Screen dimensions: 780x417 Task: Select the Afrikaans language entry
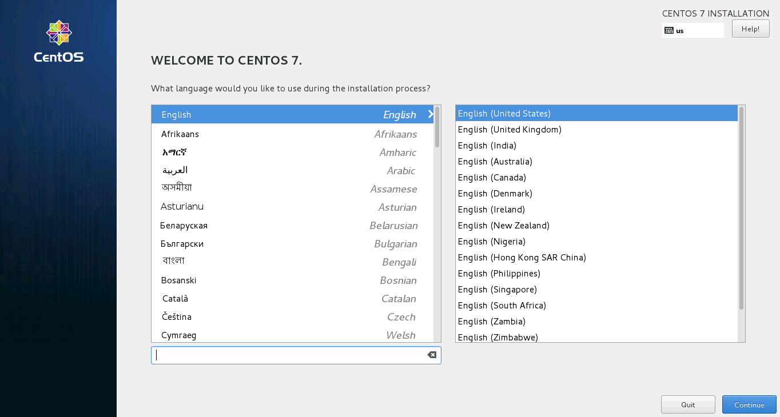point(180,134)
